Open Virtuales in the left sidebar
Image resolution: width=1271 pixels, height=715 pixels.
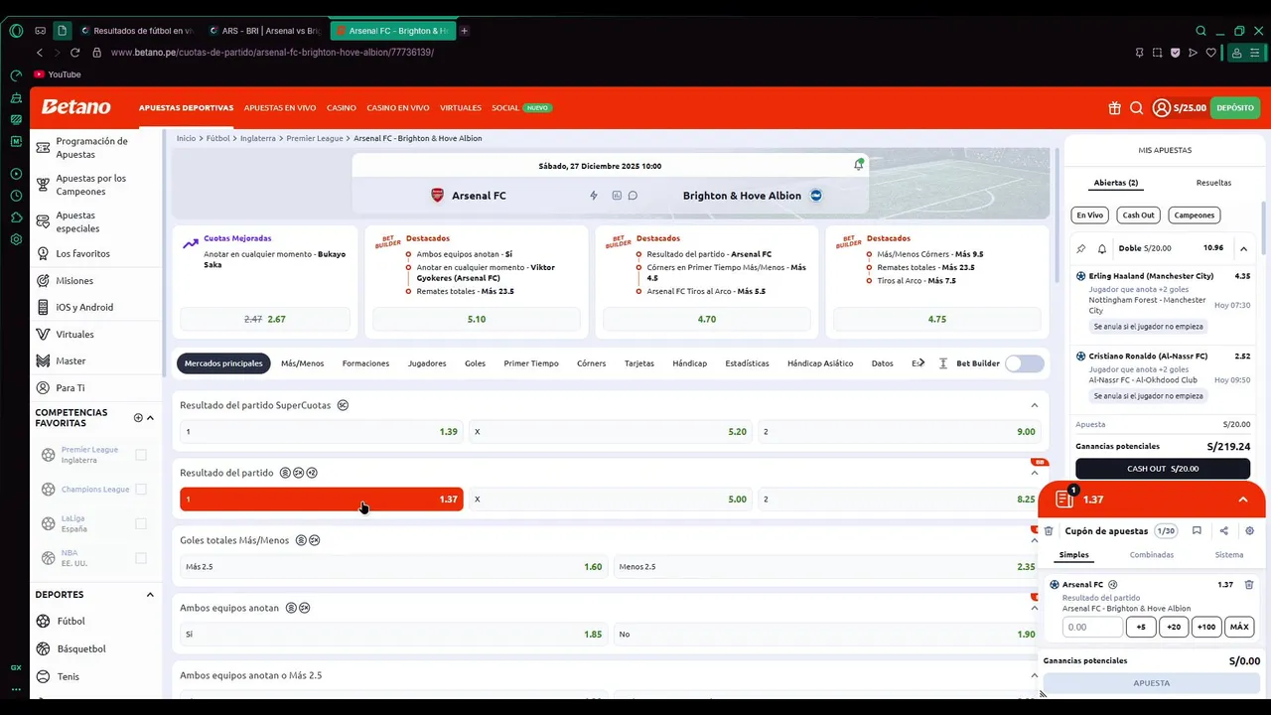click(74, 335)
